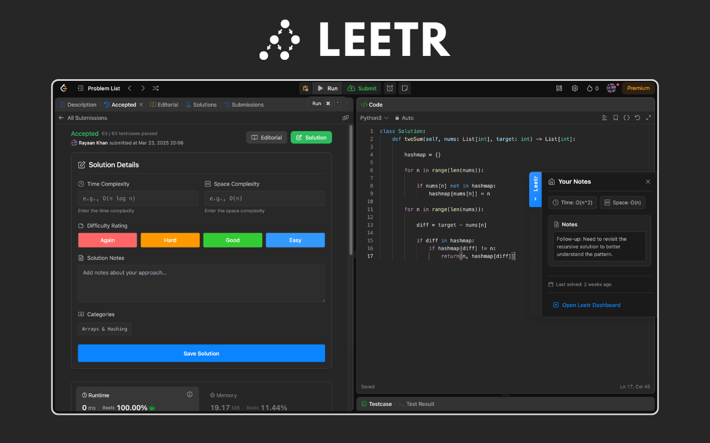Go back to All Submissions
This screenshot has height=443, width=710.
(83, 118)
